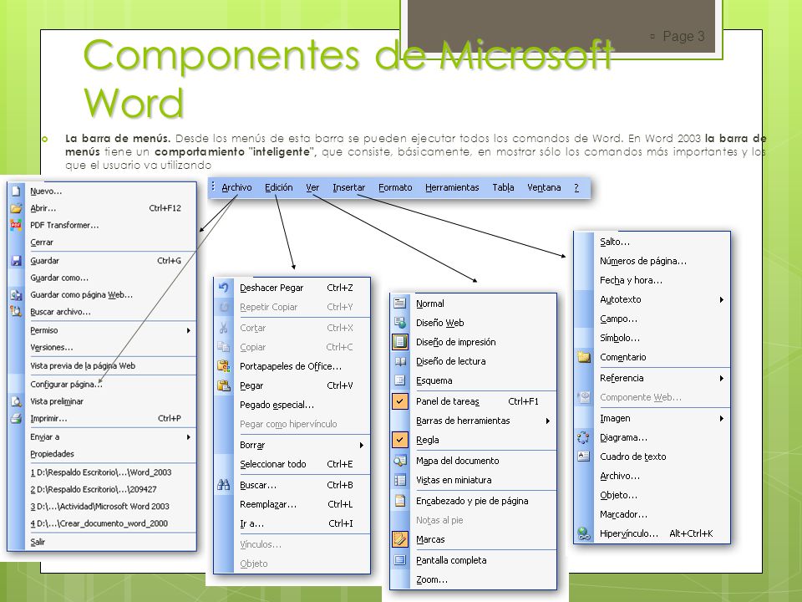Expand the Enviar a submenu arrow
Screen dimensions: 802x602
point(189,437)
